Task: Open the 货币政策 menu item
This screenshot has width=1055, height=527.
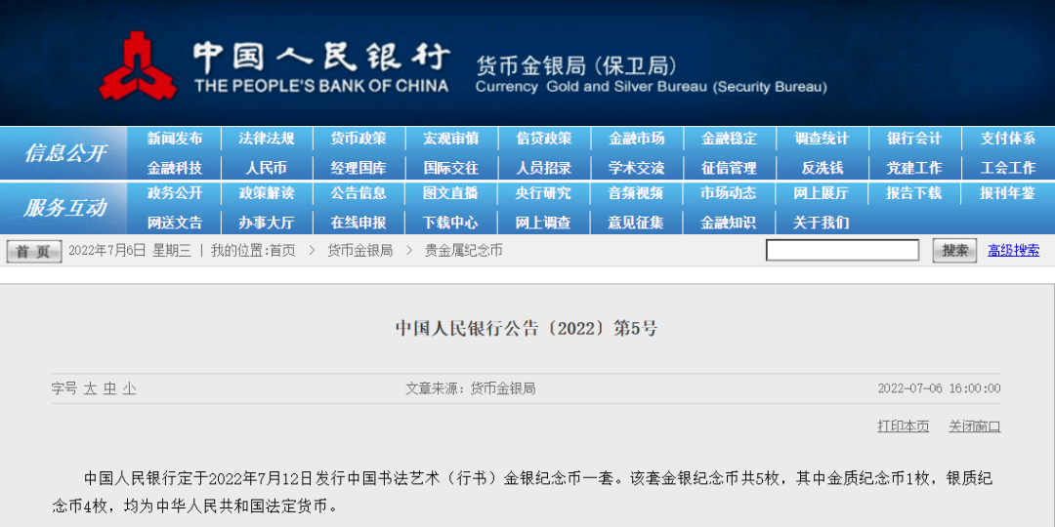Action: [x=359, y=139]
